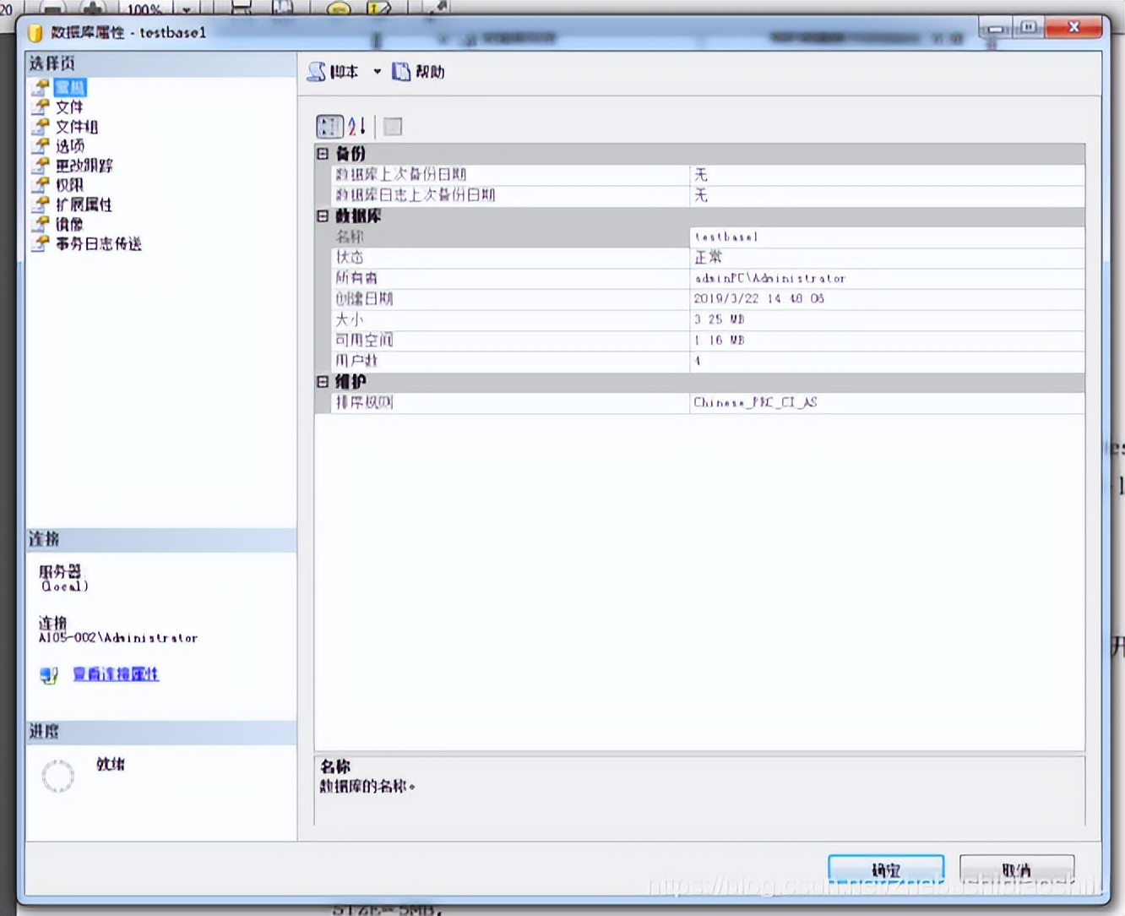The height and width of the screenshot is (916, 1125).
Task: Open the 脚本 dropdown arrow
Action: click(377, 73)
